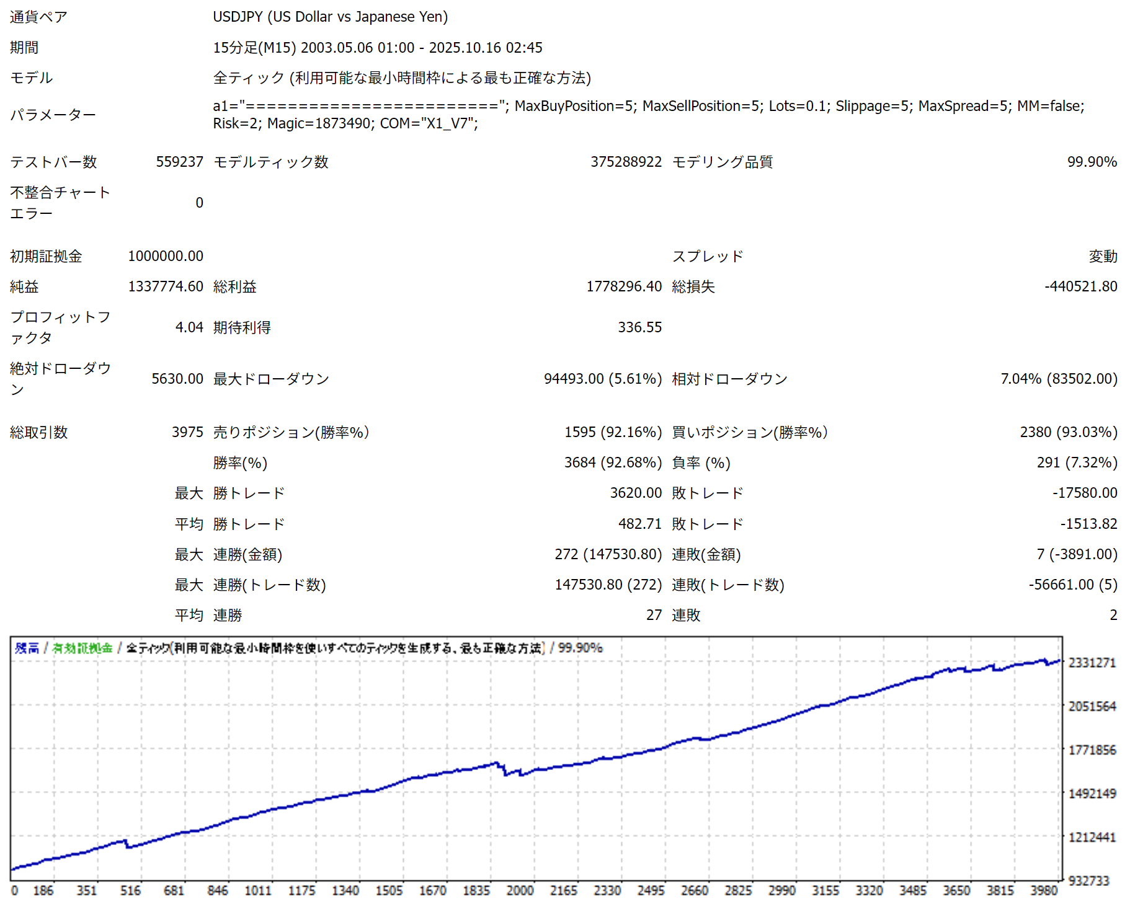Image resolution: width=1130 pixels, height=907 pixels.
Task: Click the M15 test period date range
Action: 377,48
